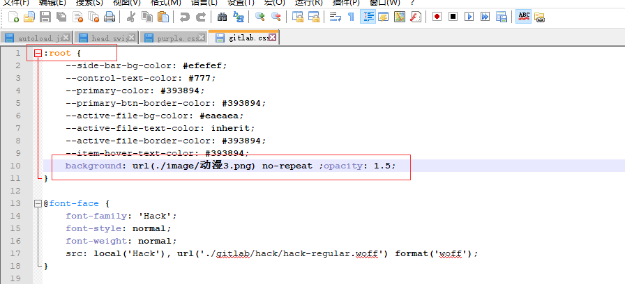Viewport: 625px width, 284px height.
Task: Click the Undo arrow icon
Action: point(184,16)
